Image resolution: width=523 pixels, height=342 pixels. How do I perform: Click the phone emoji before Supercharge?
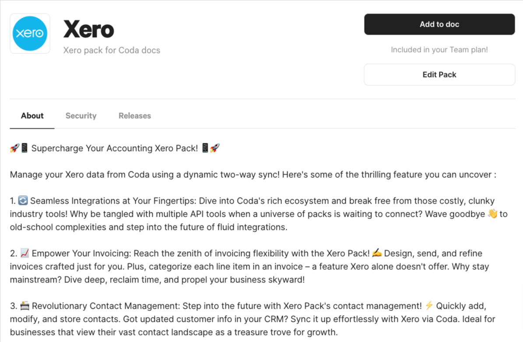click(24, 148)
